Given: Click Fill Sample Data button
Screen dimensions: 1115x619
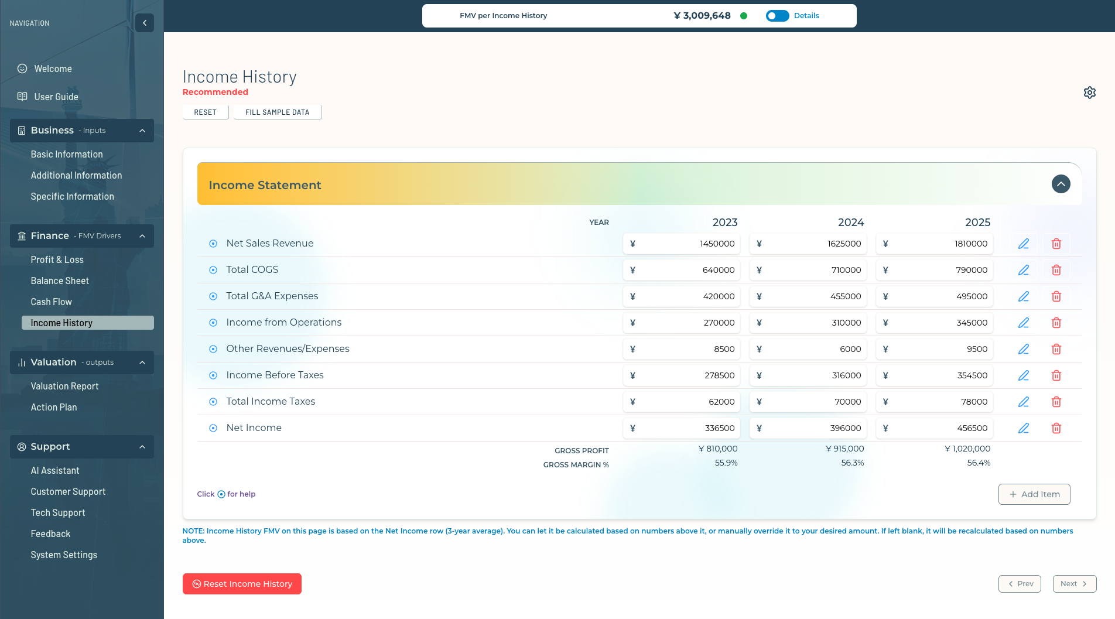Looking at the screenshot, I should (277, 112).
